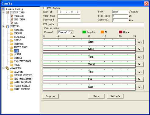Image resolution: width=150 pixels, height=115 pixels.
Task: Open the ALARM settings entry
Action: tap(18, 54)
